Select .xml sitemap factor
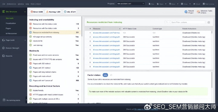Viewport: 218px width, 112px height. click(54, 45)
